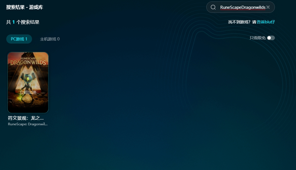
Task: Click the 搜索结果 - 游戏库 page heading
Action: pyautogui.click(x=25, y=7)
